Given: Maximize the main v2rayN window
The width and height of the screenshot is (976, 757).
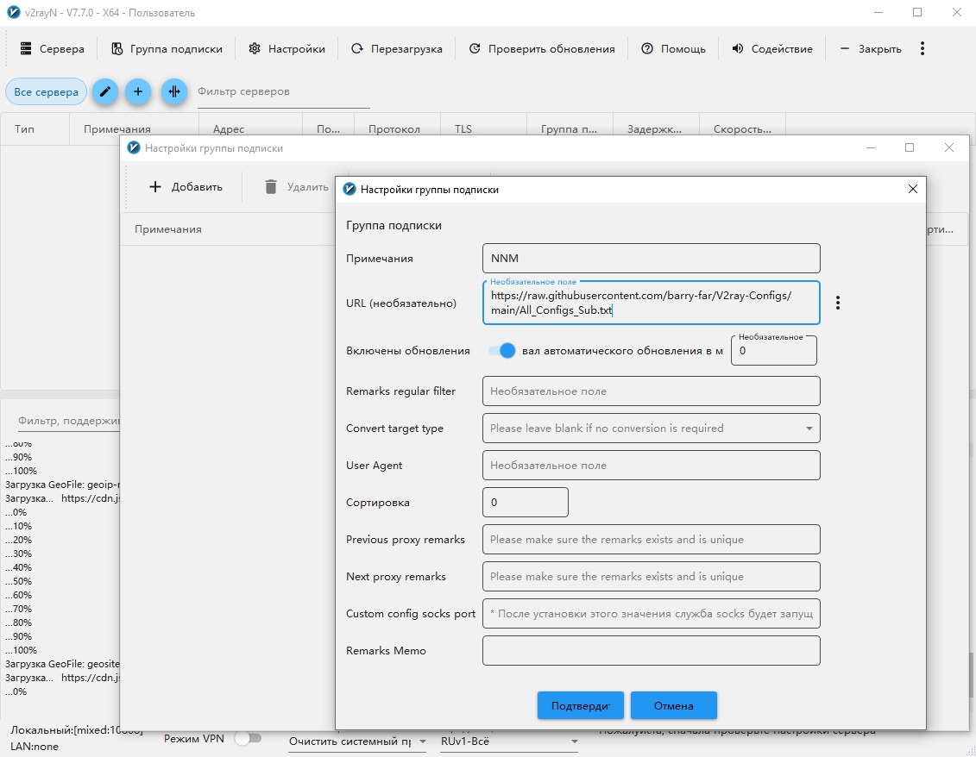Looking at the screenshot, I should pyautogui.click(x=917, y=12).
